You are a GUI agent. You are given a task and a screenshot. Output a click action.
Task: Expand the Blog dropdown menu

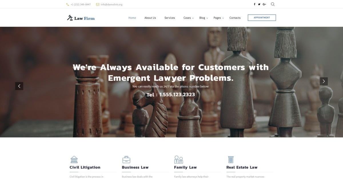[204, 18]
